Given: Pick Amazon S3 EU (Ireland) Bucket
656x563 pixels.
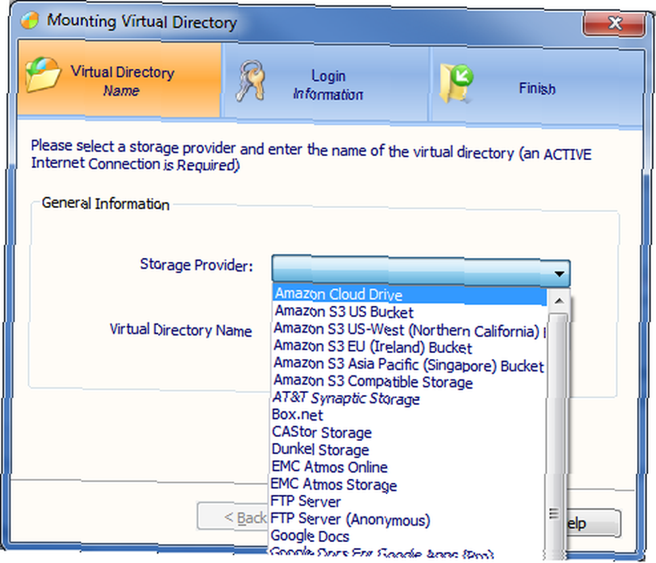Looking at the screenshot, I should [409, 347].
